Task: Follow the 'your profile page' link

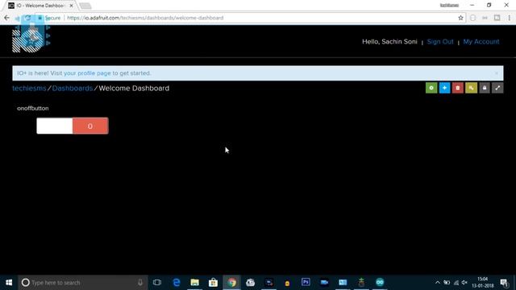Action: click(x=87, y=73)
